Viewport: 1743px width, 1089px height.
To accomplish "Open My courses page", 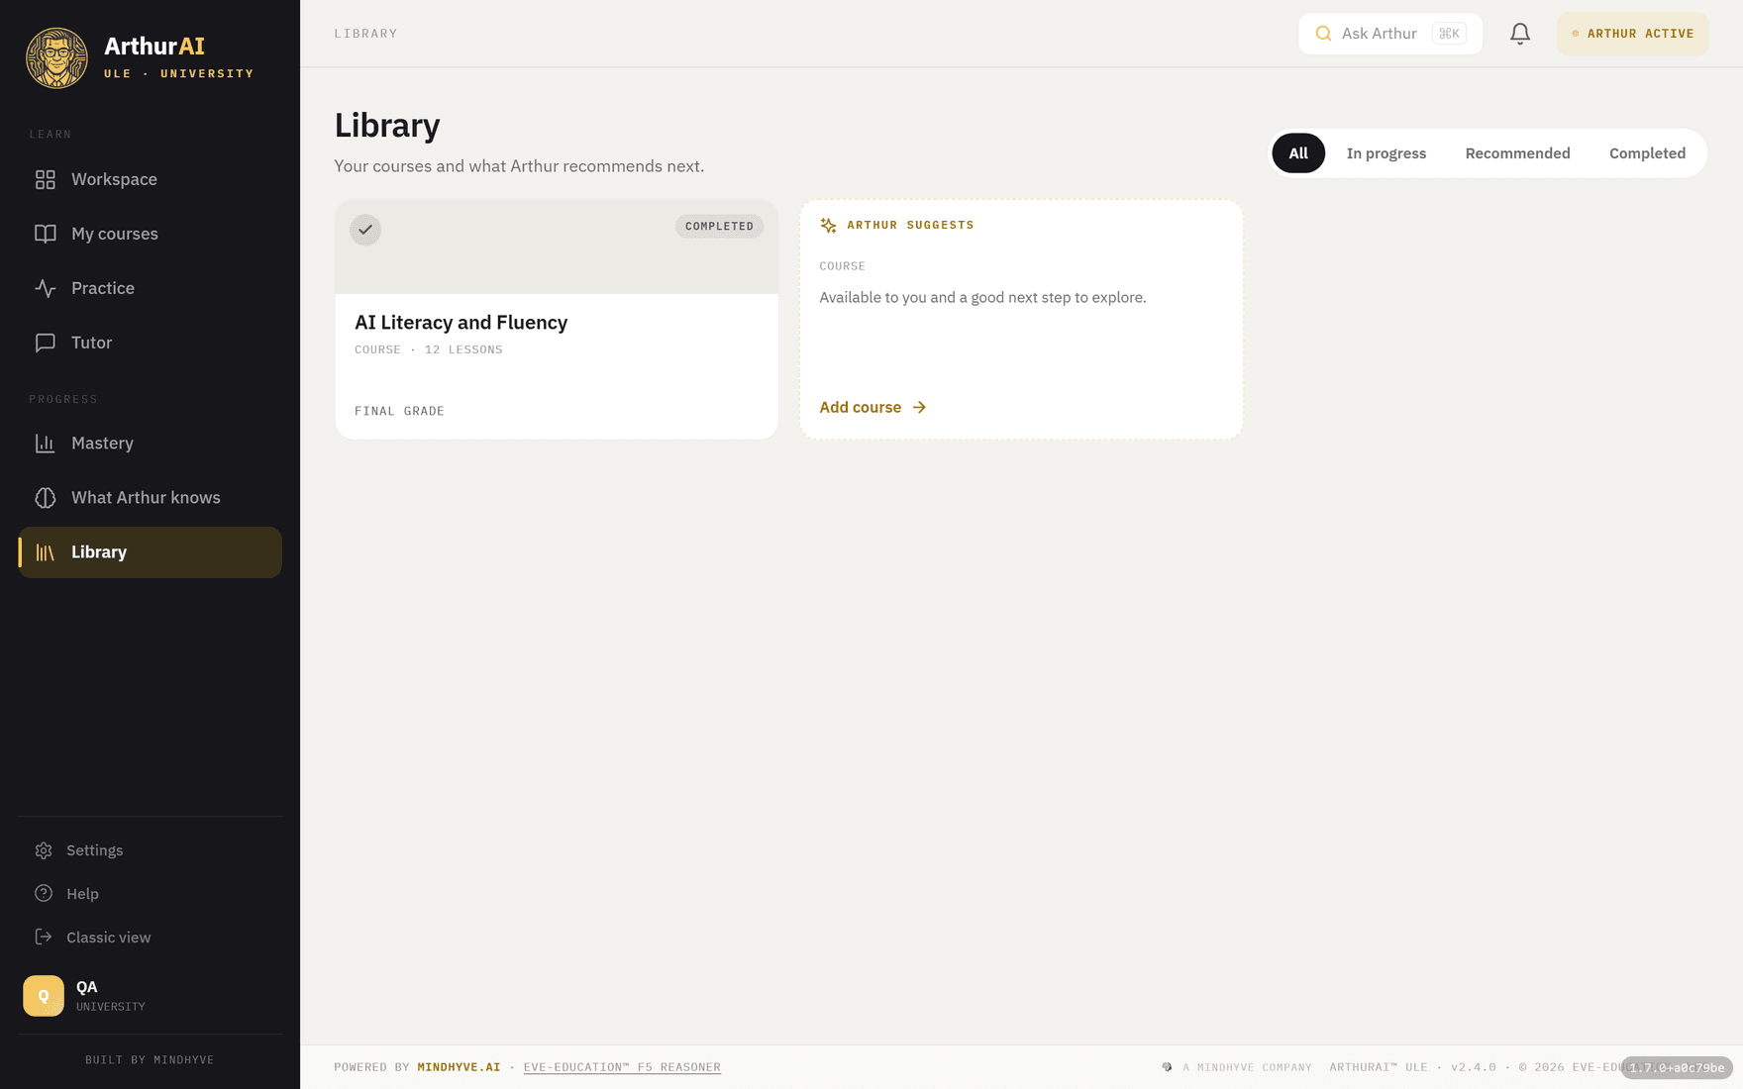I will 150,234.
